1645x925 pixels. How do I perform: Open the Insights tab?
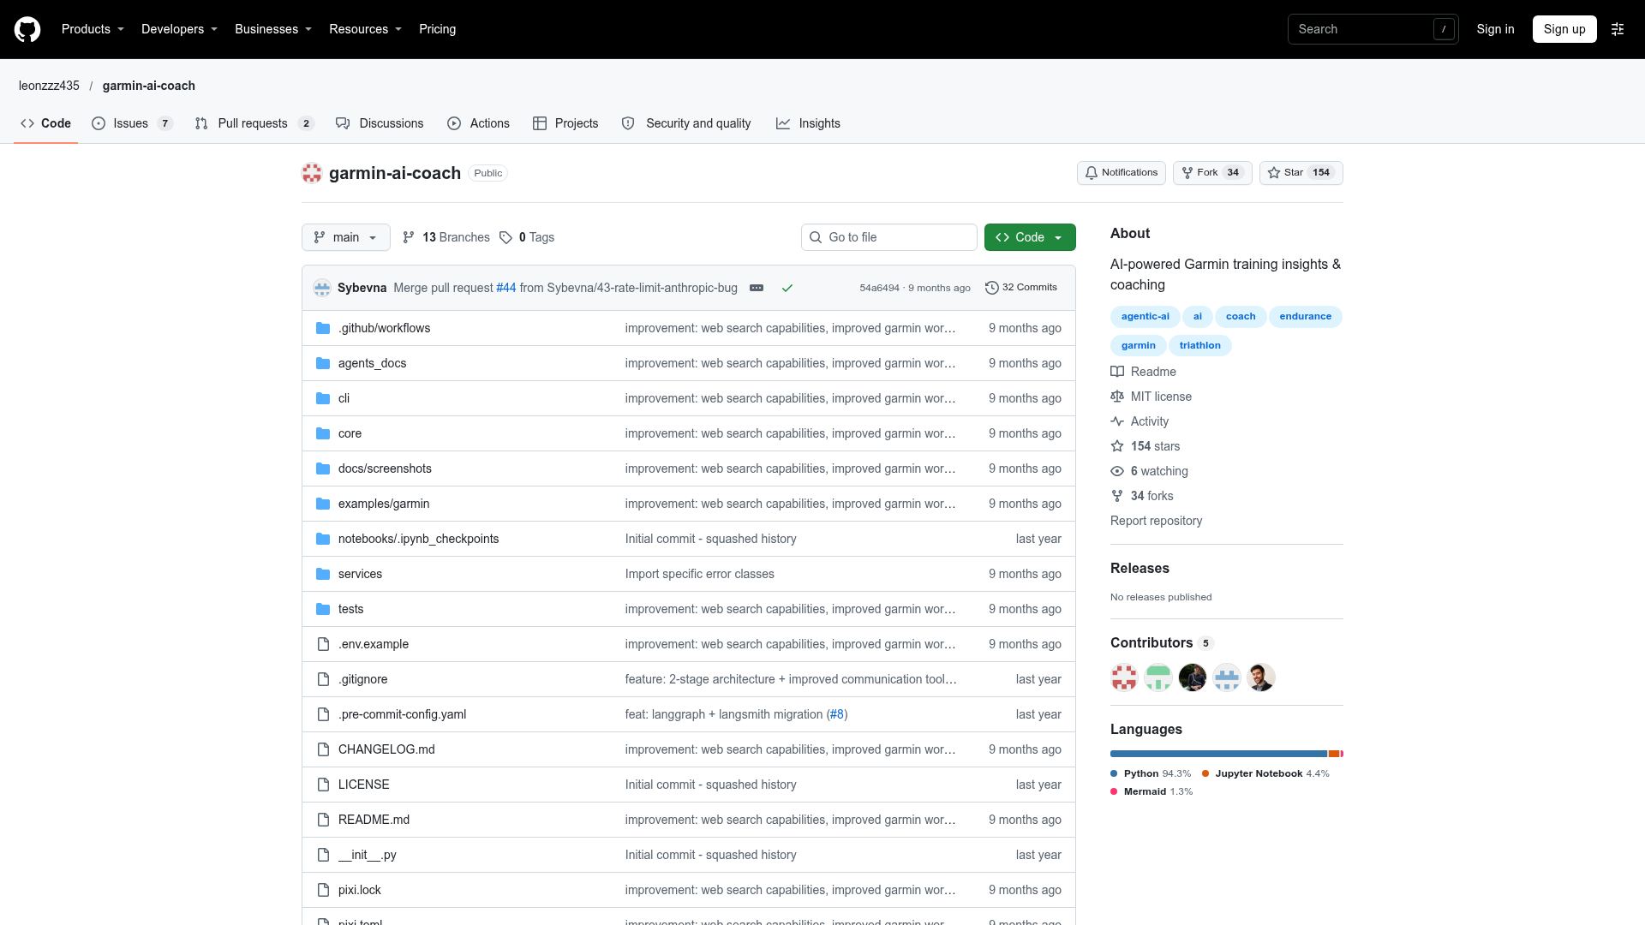click(808, 123)
